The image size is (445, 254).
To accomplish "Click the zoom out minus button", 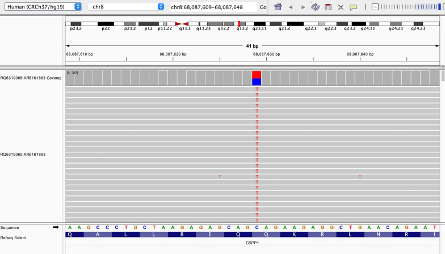I will (375, 7).
